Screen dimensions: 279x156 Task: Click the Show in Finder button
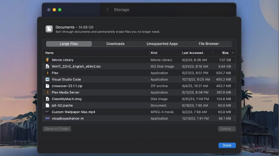tap(57, 129)
